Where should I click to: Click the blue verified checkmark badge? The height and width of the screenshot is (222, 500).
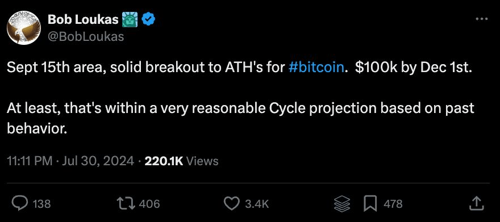[148, 19]
